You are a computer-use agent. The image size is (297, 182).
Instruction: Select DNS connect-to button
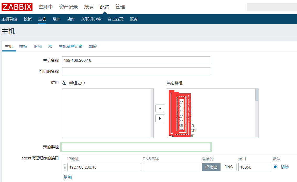[x=228, y=167]
